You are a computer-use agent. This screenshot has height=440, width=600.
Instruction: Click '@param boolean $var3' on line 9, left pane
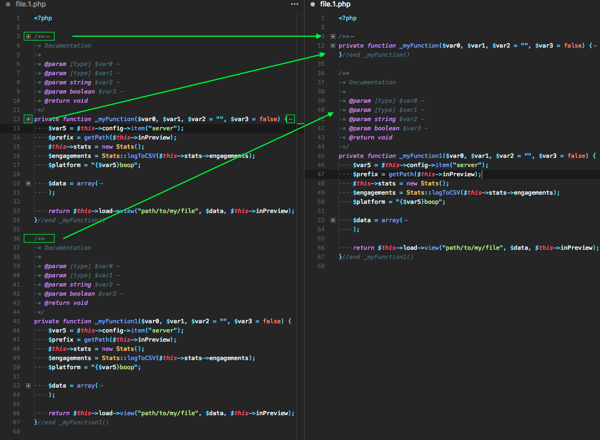click(x=80, y=91)
